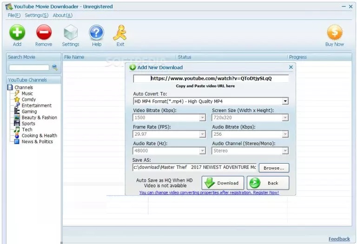Click the Status column header
This screenshot has width=357, height=244.
(232, 57)
